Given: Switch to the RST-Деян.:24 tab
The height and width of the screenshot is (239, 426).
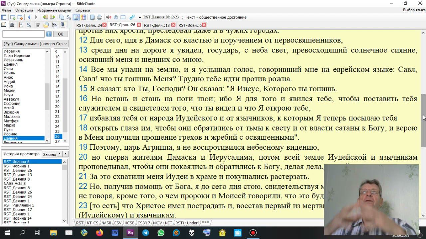Looking at the screenshot, I should click(x=89, y=25).
